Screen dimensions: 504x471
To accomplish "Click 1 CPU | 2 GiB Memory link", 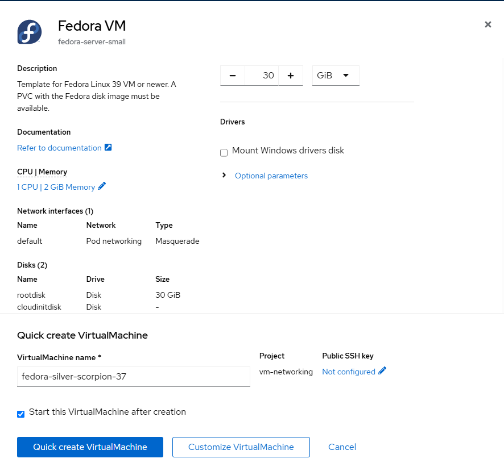I will click(x=56, y=187).
